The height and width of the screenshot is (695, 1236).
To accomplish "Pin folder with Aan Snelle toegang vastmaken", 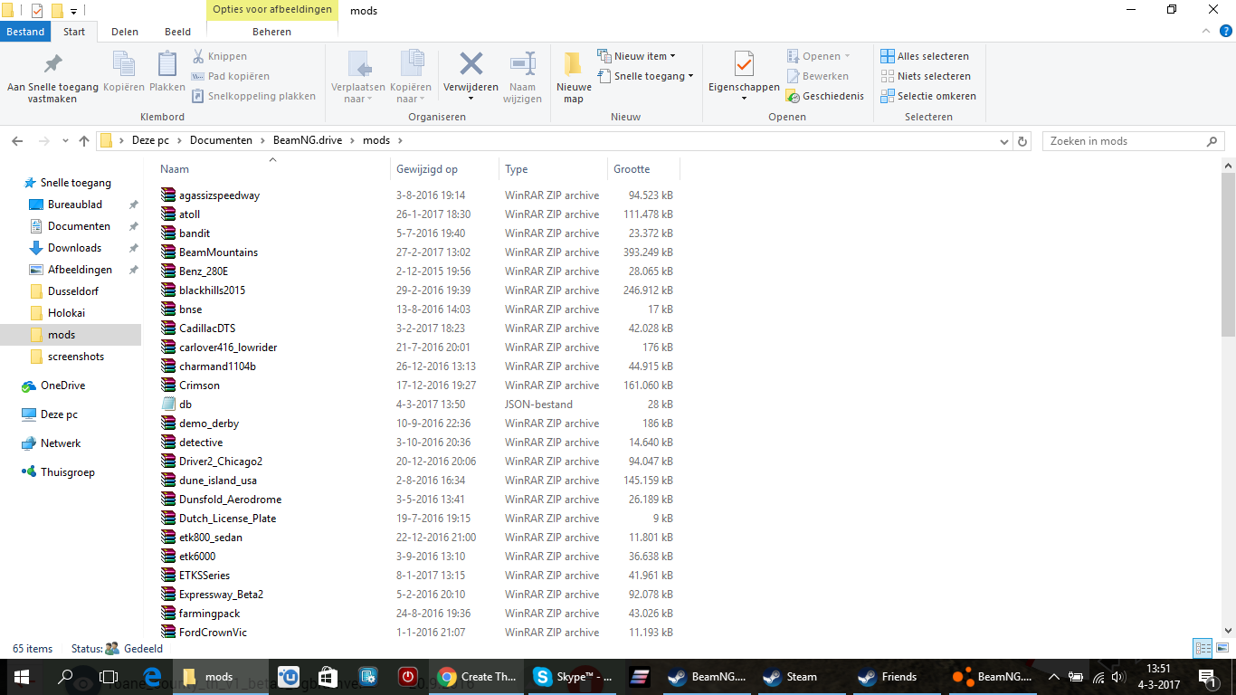I will pyautogui.click(x=53, y=77).
